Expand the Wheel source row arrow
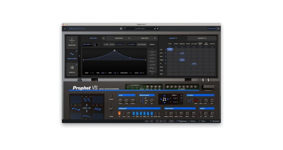This screenshot has height=150, width=283. click(x=165, y=60)
